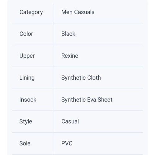
Task: Click the Black color value
Action: (x=68, y=34)
